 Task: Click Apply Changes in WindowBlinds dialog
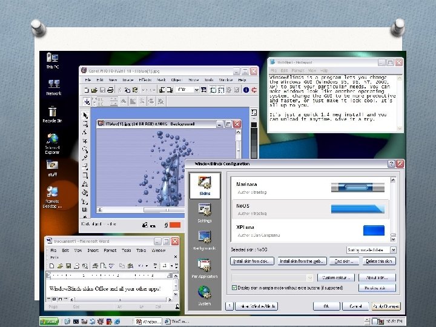[386, 306]
